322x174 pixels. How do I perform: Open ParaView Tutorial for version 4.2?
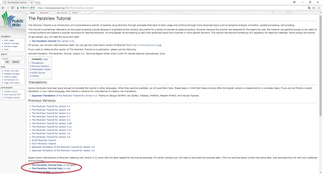pos(51,113)
